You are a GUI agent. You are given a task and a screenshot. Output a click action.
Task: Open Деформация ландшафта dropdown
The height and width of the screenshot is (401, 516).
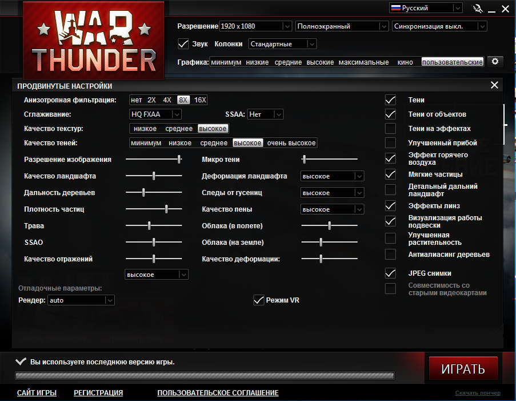tap(332, 176)
